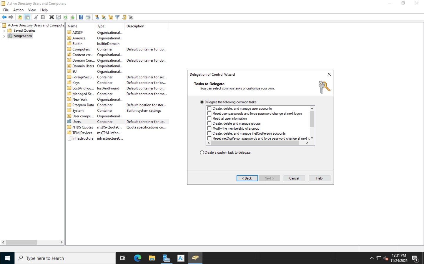This screenshot has width=424, height=264.
Task: Show hidden system tray icons chevron
Action: [x=372, y=258]
